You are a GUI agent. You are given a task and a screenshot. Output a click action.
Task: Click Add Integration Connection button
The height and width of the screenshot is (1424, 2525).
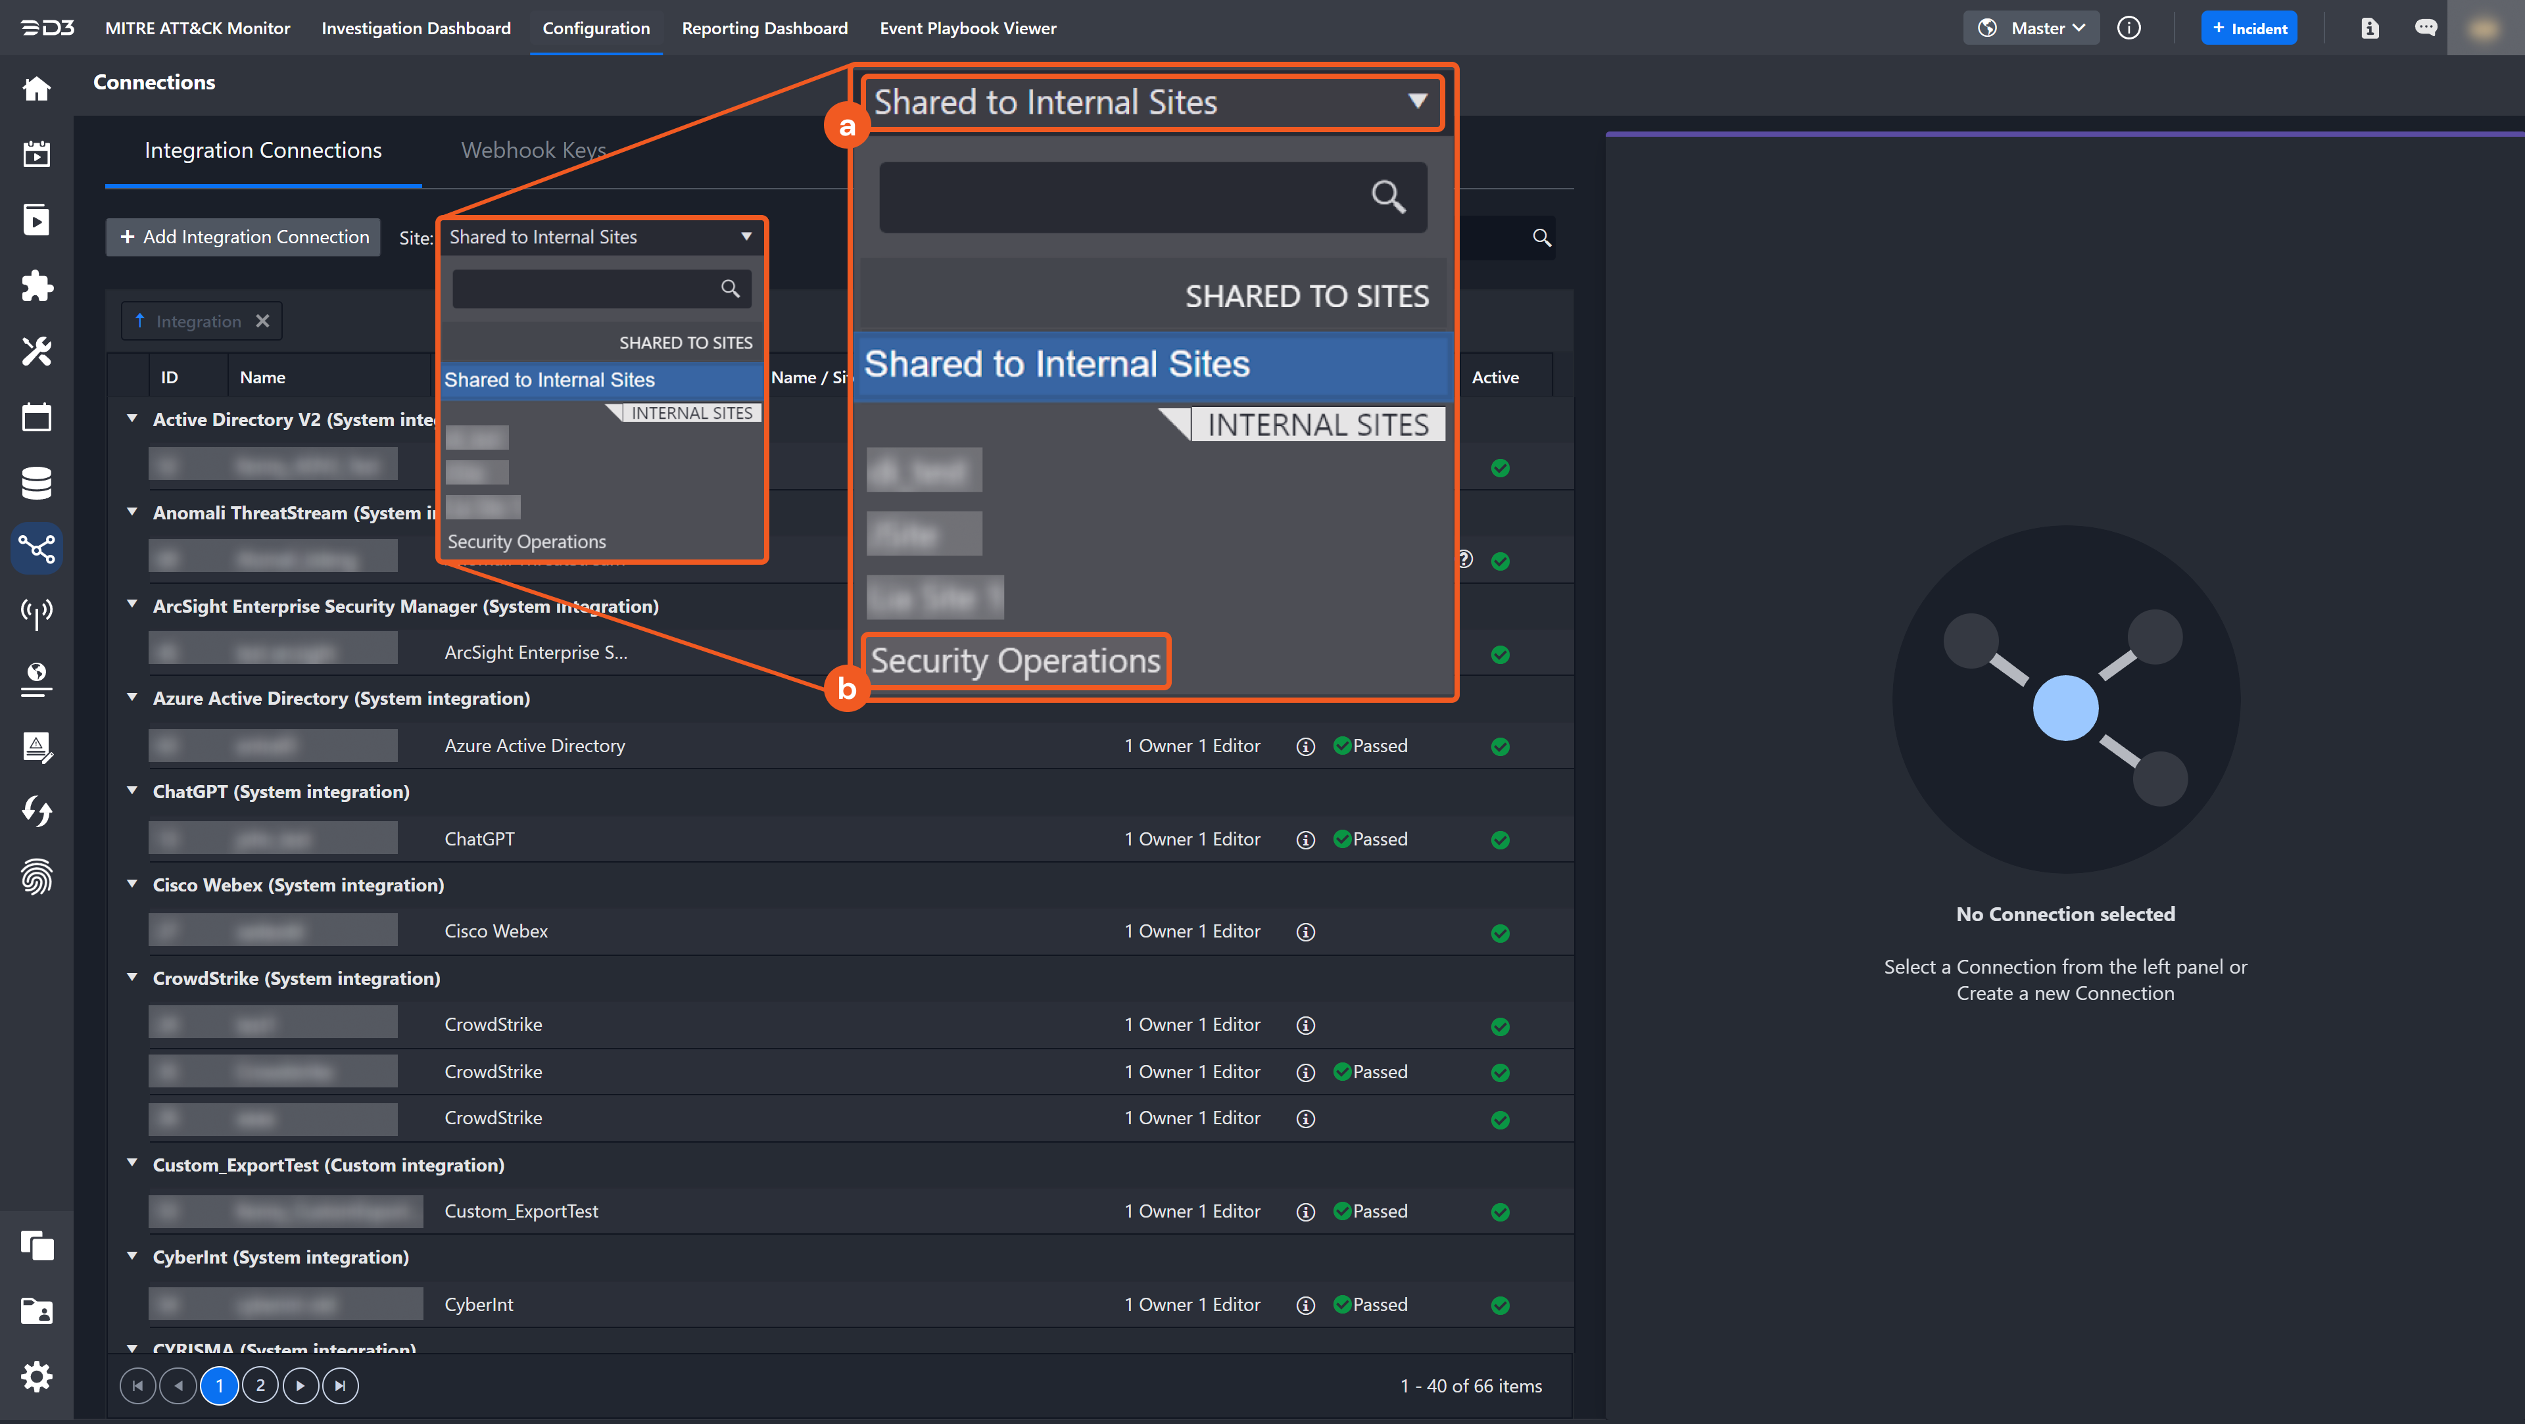pos(243,237)
